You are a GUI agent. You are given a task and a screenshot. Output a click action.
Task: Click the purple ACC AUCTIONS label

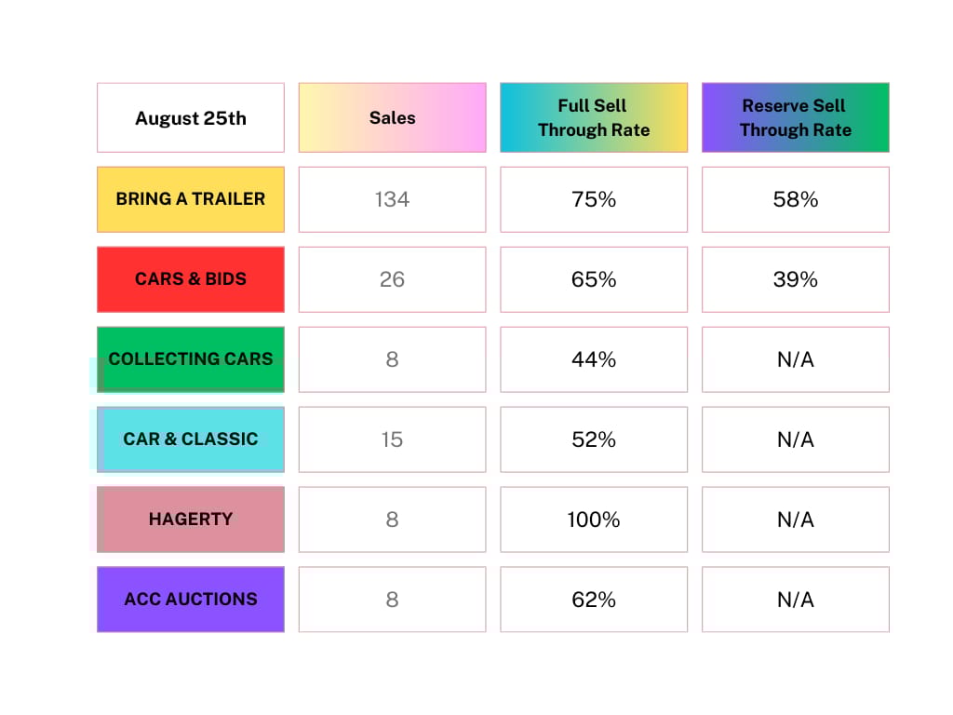coord(190,600)
